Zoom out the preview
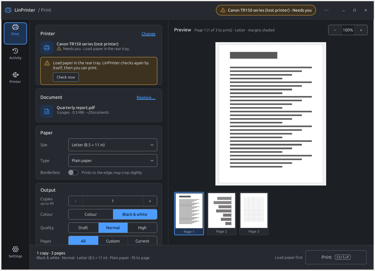The height and width of the screenshot is (271, 375). click(x=335, y=30)
